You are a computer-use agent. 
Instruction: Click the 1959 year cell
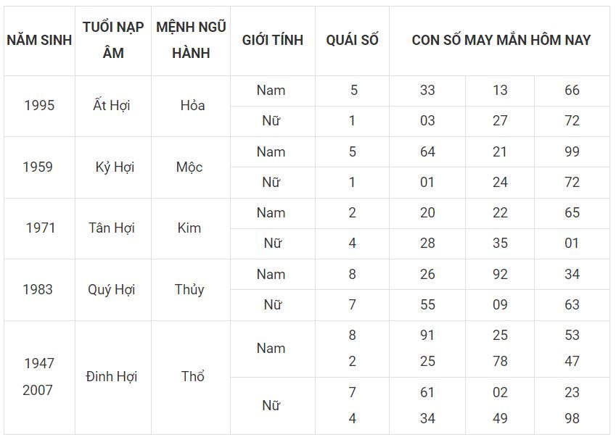tap(39, 167)
